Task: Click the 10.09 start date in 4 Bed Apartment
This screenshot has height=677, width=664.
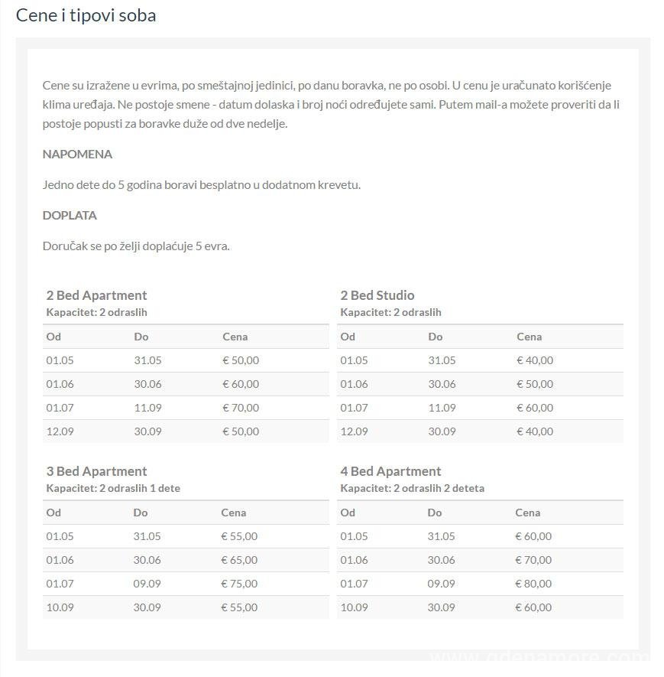Action: [x=354, y=607]
